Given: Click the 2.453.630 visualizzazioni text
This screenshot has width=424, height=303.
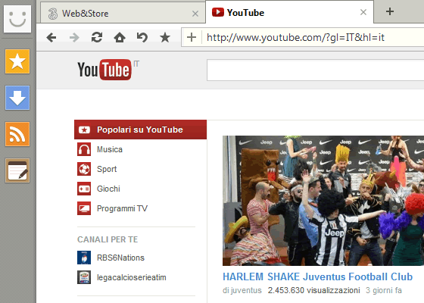Looking at the screenshot, I should [314, 290].
